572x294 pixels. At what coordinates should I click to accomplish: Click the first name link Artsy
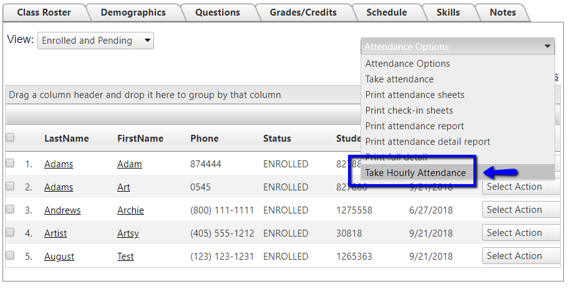tap(128, 233)
